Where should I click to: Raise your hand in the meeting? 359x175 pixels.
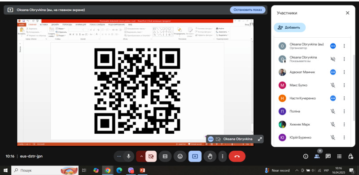(x=210, y=157)
